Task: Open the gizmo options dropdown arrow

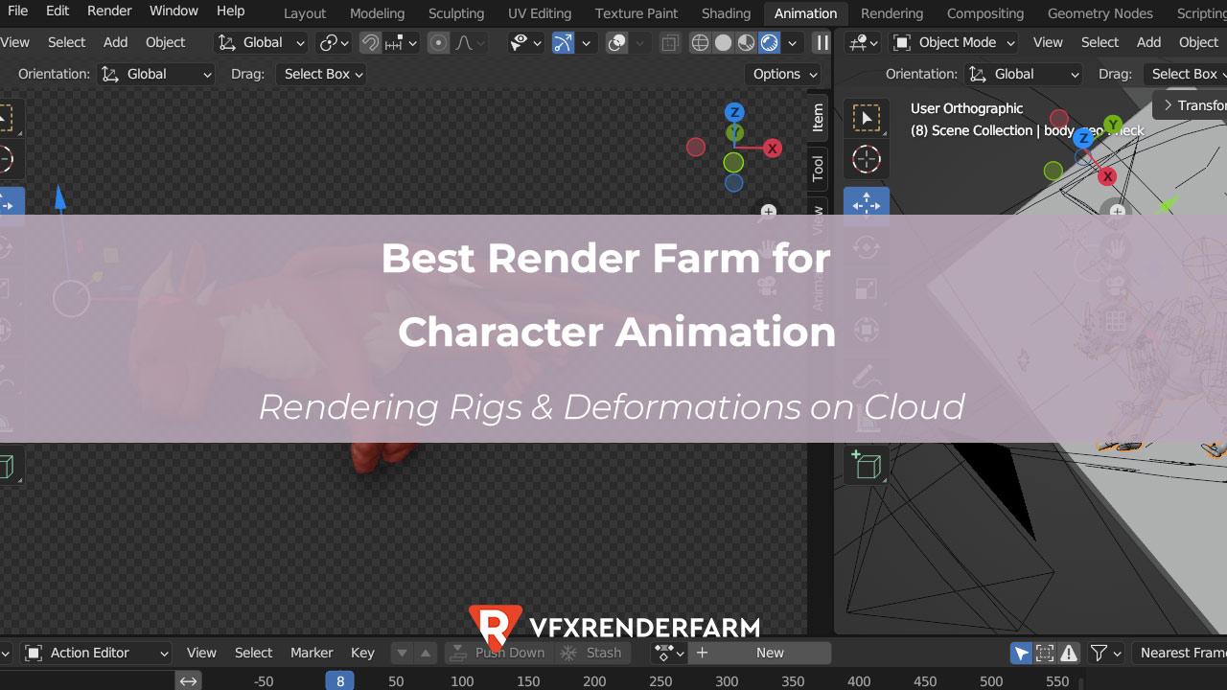Action: pyautogui.click(x=586, y=42)
